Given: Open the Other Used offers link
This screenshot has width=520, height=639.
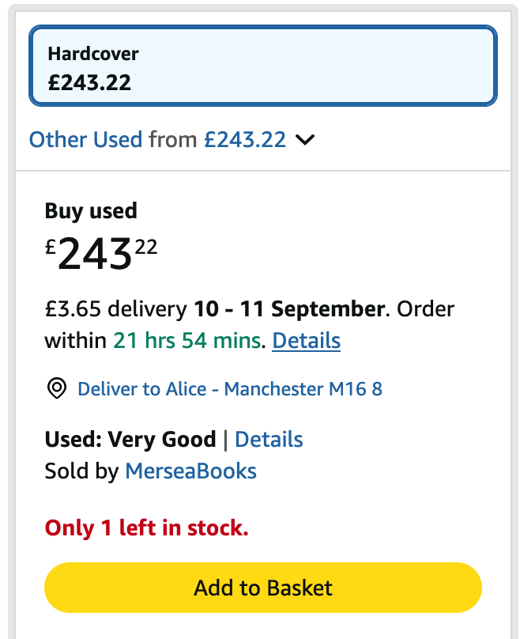Looking at the screenshot, I should 85,140.
